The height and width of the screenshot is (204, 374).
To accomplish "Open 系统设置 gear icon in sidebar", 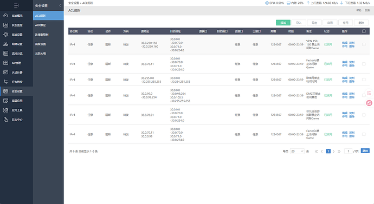I will (x=5, y=35).
